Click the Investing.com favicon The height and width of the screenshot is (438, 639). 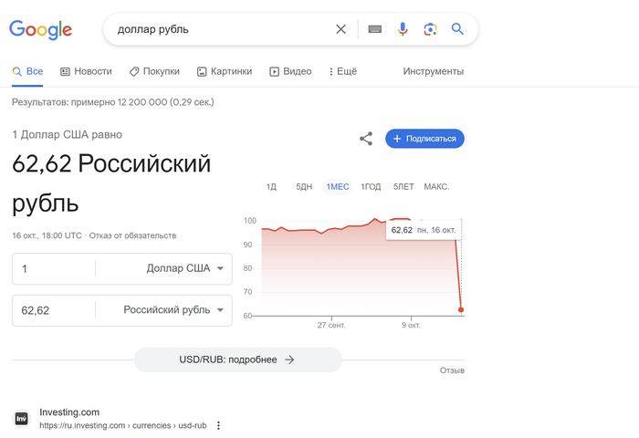tap(21, 419)
